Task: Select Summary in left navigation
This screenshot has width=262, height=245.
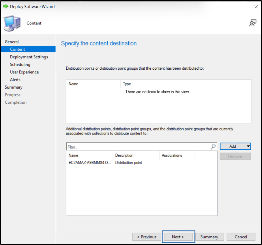Action: [14, 87]
